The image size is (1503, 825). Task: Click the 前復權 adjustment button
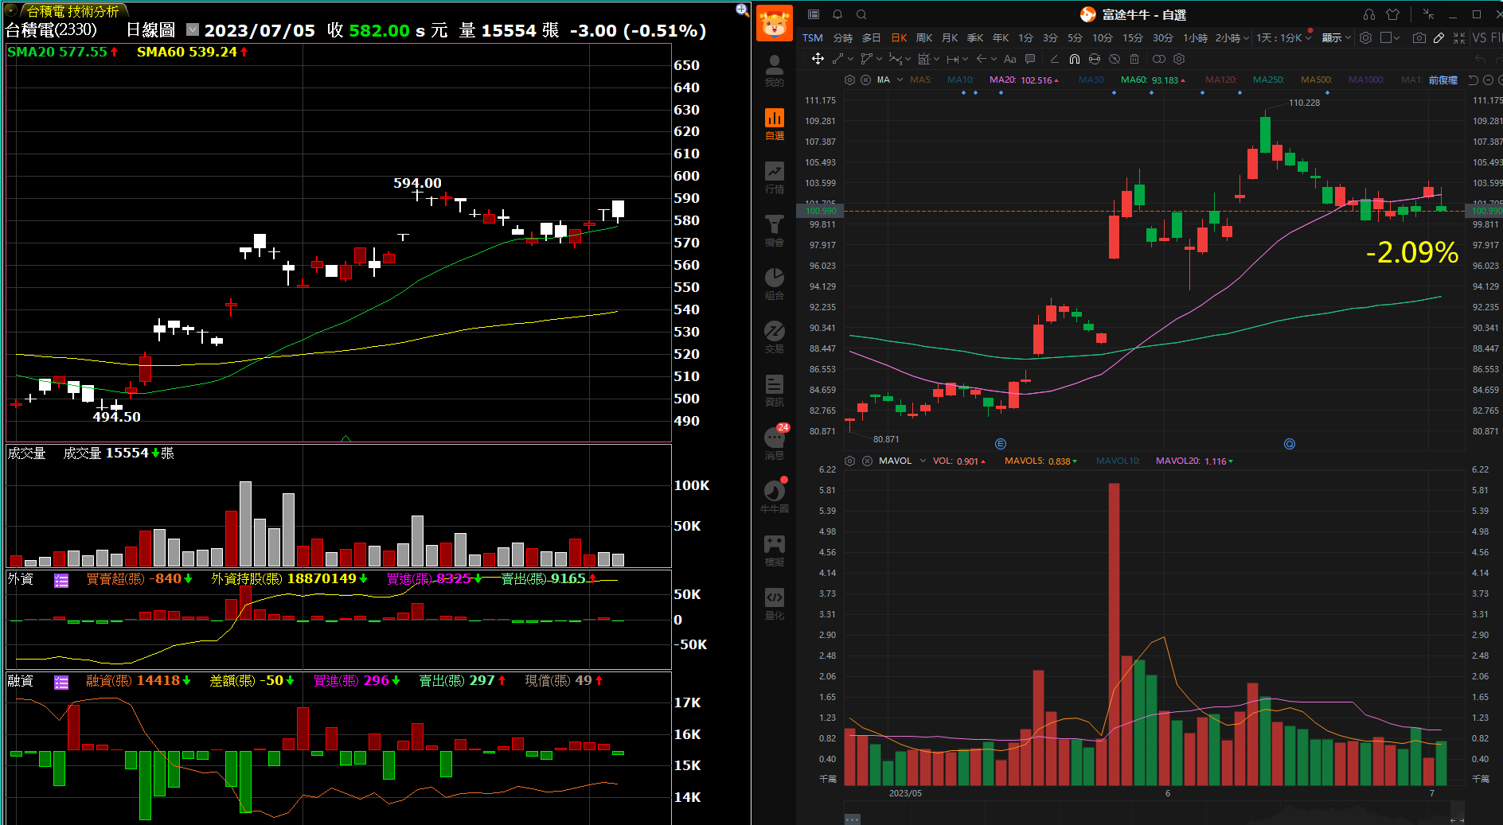pos(1442,80)
